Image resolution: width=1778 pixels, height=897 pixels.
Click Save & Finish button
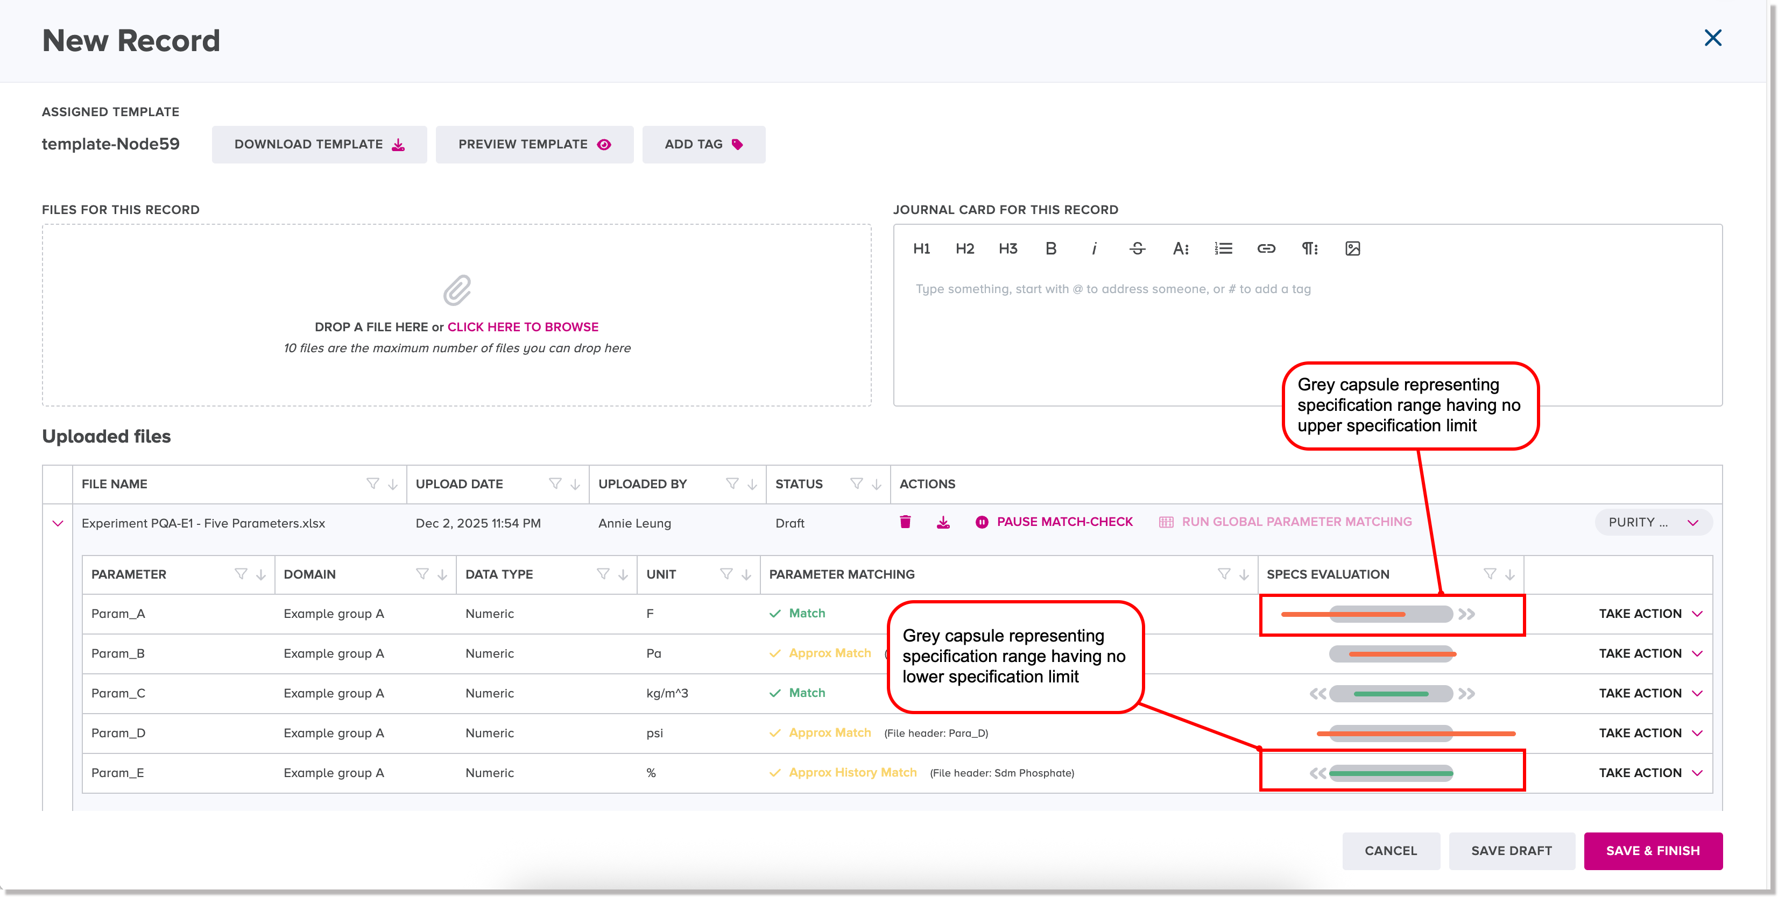(x=1653, y=851)
